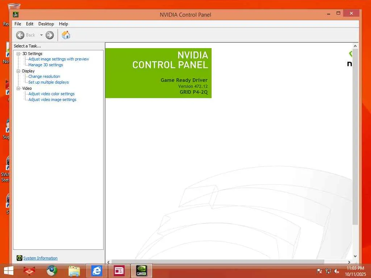Open the red news app taskbar icon
This screenshot has height=278, width=371.
[119, 271]
